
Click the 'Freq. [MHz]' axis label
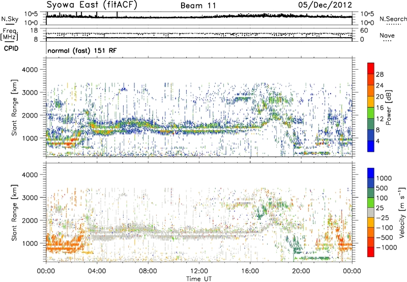9,35
